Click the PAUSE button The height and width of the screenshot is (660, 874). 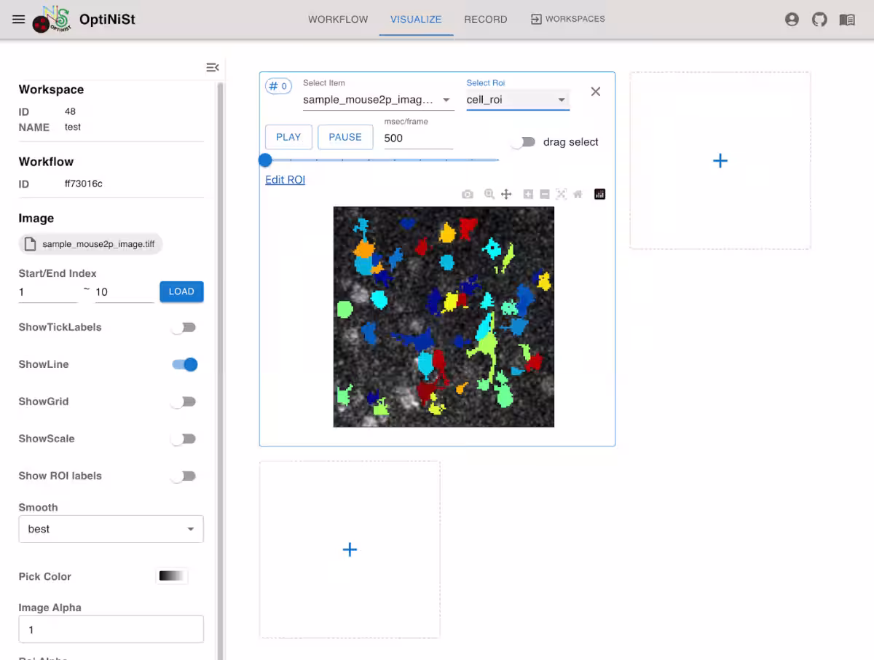pyautogui.click(x=345, y=137)
